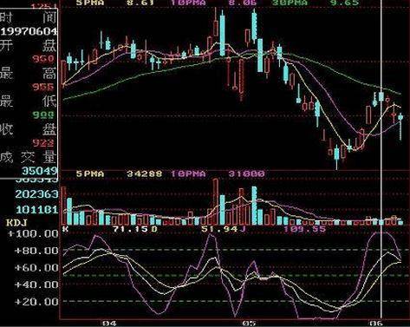Viewport: 410px width, 327px height.
Task: Click the 最低 low price label
Action: pyautogui.click(x=28, y=101)
